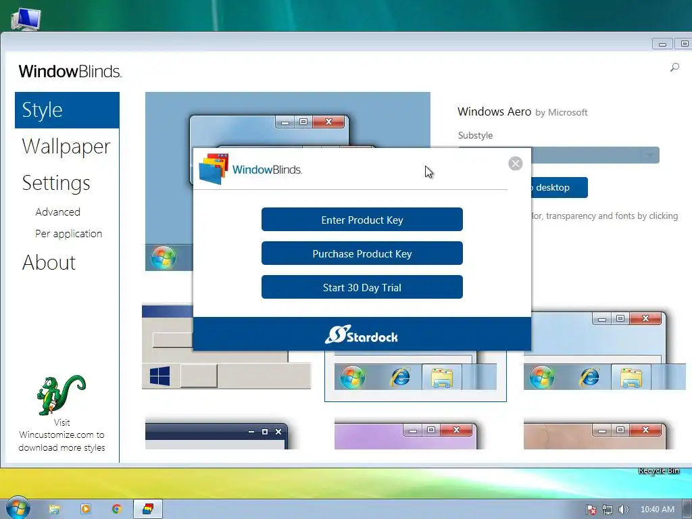Image resolution: width=692 pixels, height=519 pixels.
Task: Maximize the WindowBlinds window
Action: point(684,44)
